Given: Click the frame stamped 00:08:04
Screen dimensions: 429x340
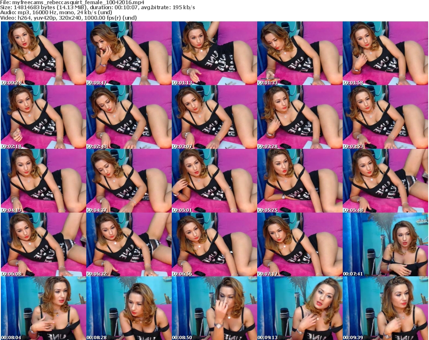Looking at the screenshot, I should tap(44, 308).
